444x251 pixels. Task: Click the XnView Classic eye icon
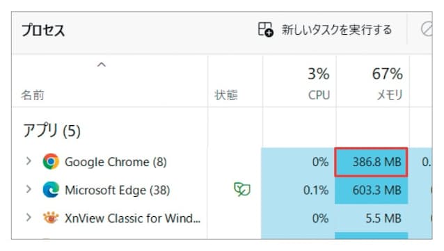[x=51, y=218]
